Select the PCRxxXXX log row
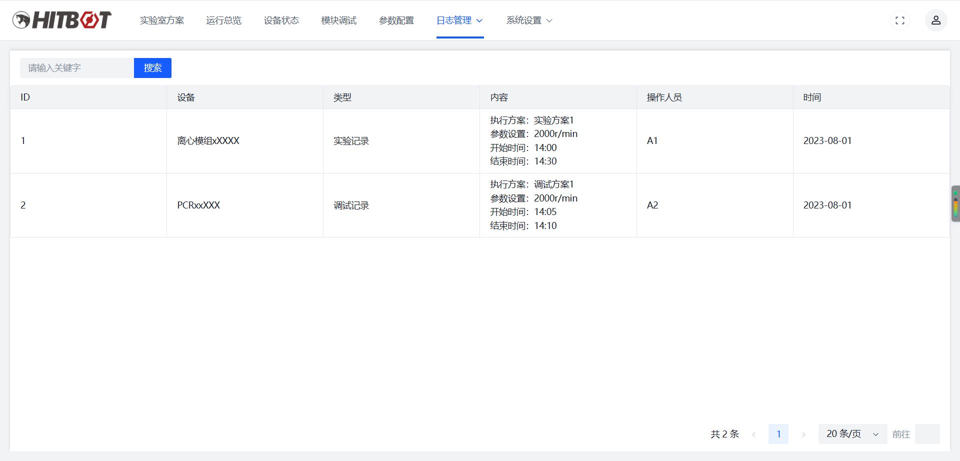Viewport: 960px width, 461px height. [479, 205]
